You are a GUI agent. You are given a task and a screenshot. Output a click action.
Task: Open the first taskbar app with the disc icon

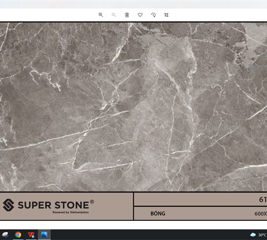pos(5,235)
